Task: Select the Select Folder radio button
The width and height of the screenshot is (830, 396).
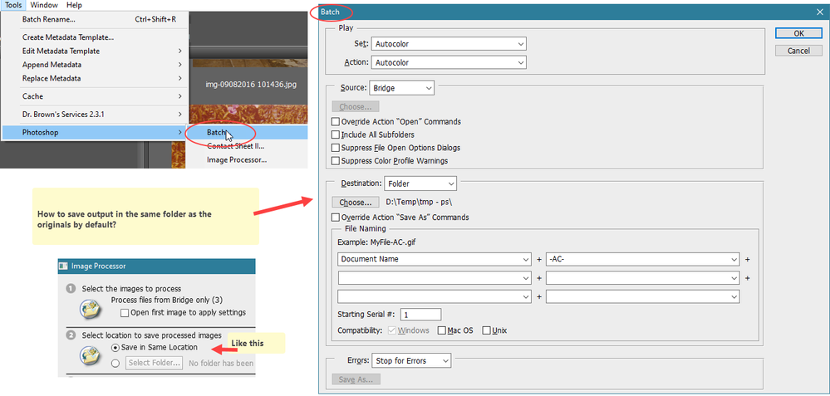Action: pos(115,364)
